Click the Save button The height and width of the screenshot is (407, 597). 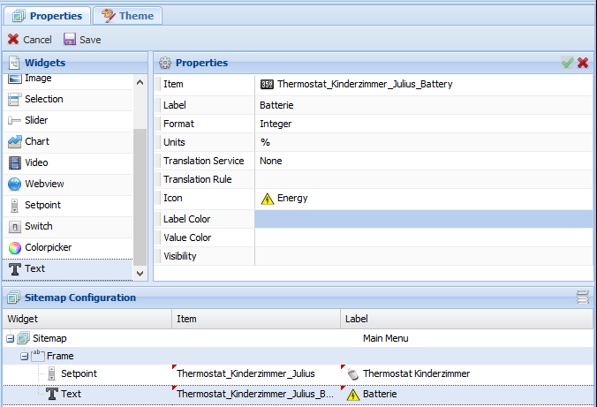point(82,40)
